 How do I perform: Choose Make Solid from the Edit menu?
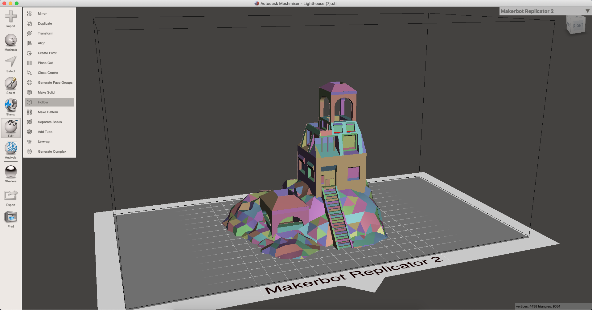click(50, 92)
